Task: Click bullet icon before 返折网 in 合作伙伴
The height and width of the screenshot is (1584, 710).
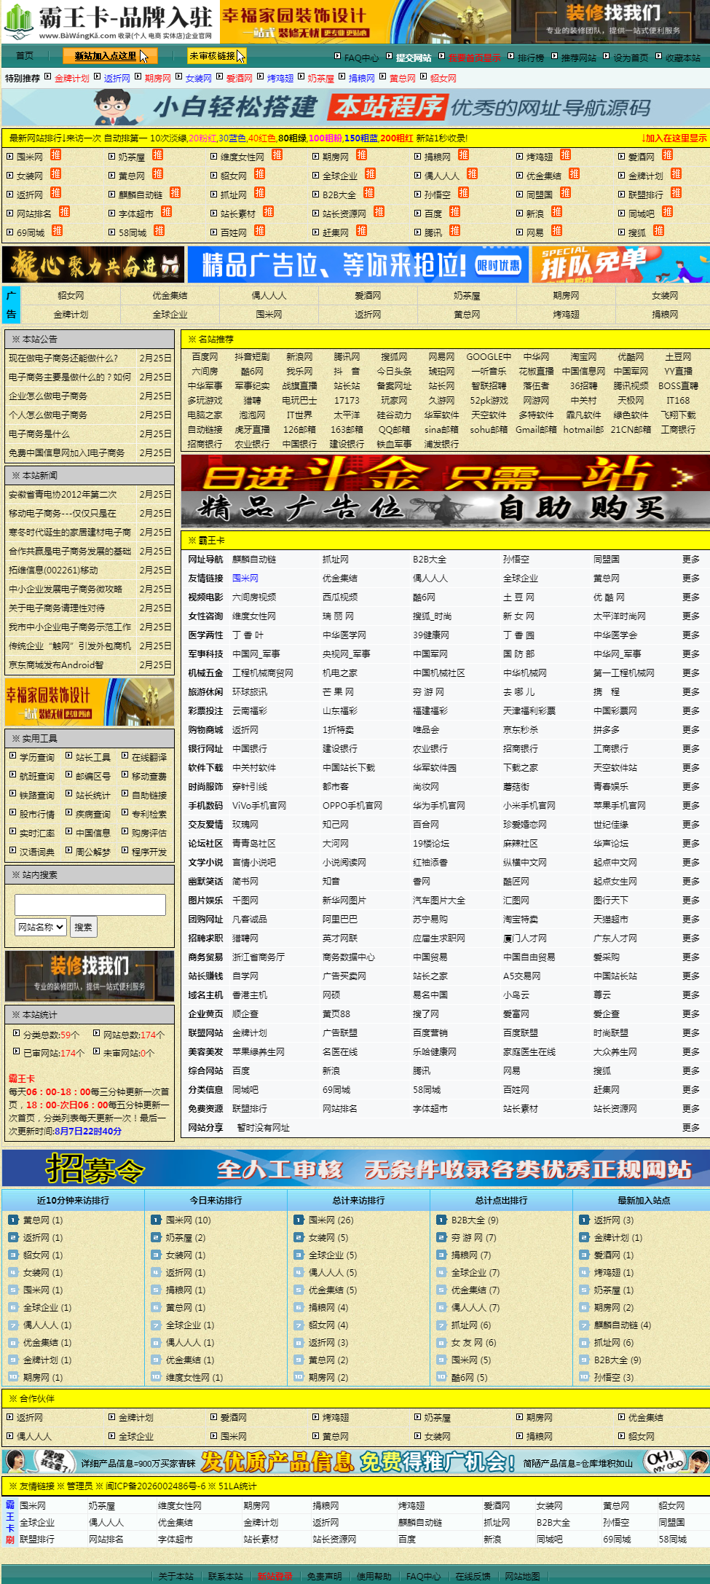Action: pyautogui.click(x=9, y=1417)
